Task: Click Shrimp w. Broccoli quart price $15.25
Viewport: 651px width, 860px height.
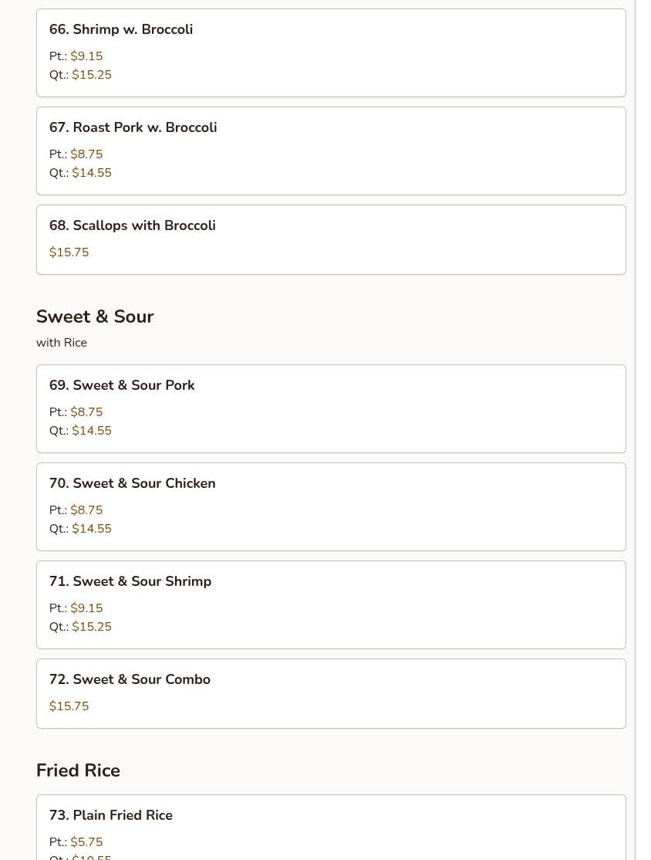Action: (92, 75)
